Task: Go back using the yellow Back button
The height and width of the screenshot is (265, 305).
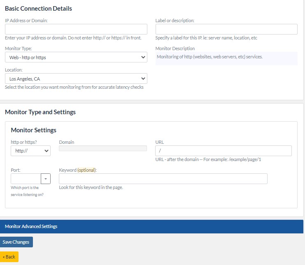Action: click(9, 257)
